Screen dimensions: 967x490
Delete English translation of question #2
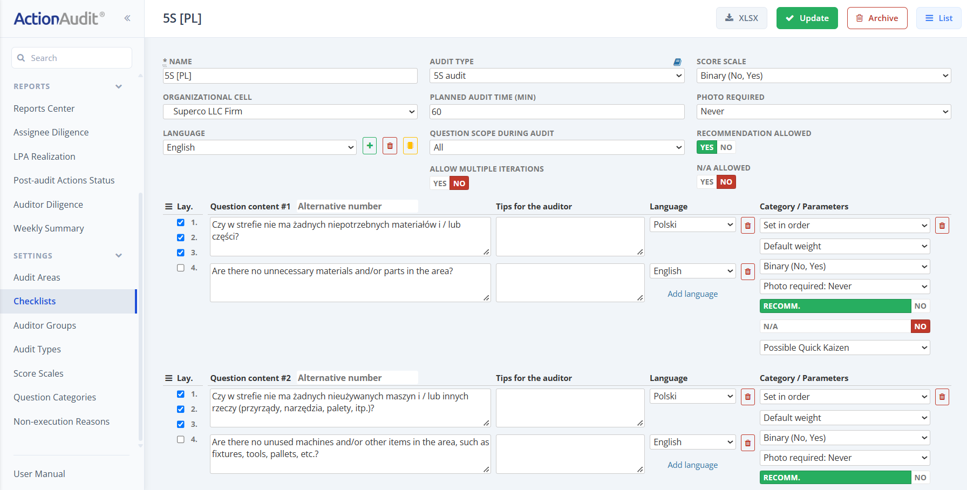click(x=748, y=443)
